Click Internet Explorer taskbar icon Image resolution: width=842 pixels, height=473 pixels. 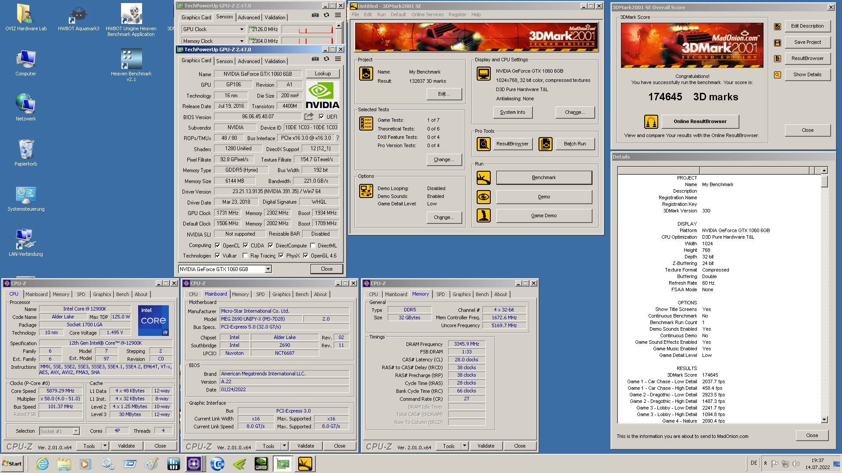[42, 464]
